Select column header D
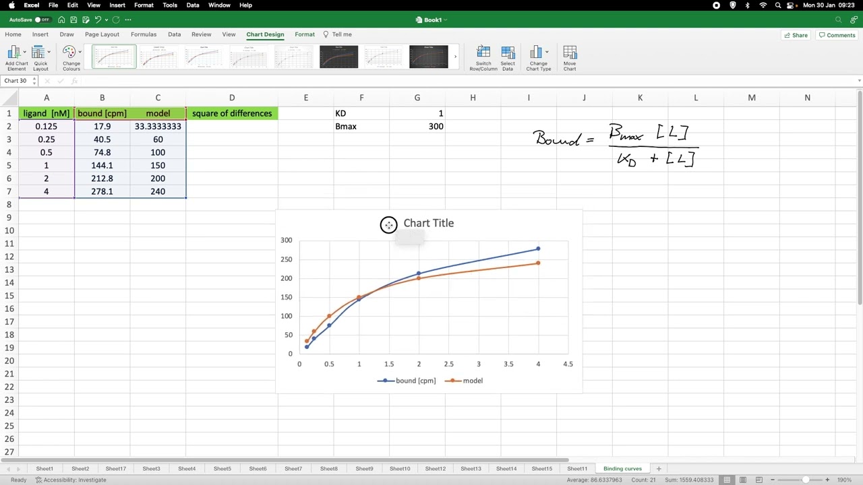The image size is (863, 485). pyautogui.click(x=231, y=98)
